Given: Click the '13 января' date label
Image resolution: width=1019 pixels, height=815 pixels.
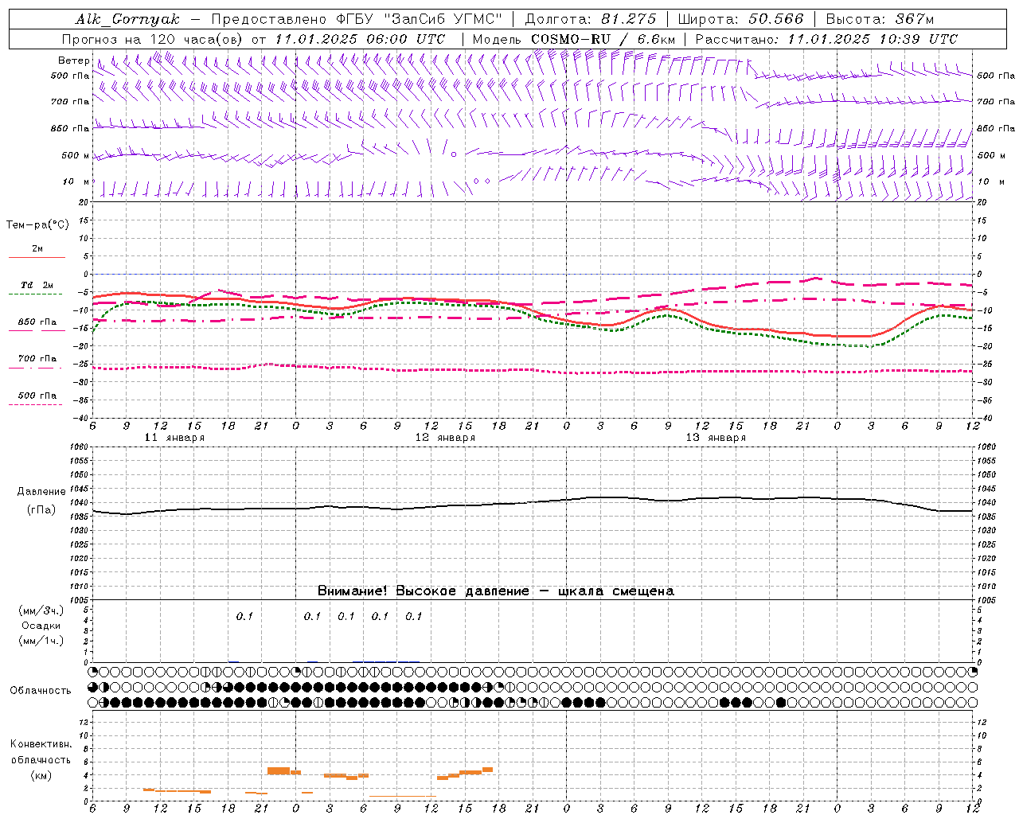Looking at the screenshot, I should tap(716, 438).
